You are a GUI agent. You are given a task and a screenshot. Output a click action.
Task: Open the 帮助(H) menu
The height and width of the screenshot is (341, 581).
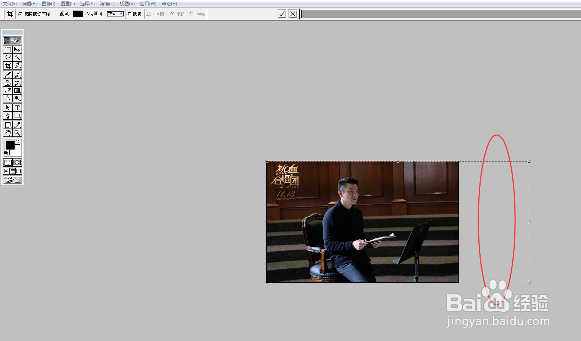coord(169,4)
